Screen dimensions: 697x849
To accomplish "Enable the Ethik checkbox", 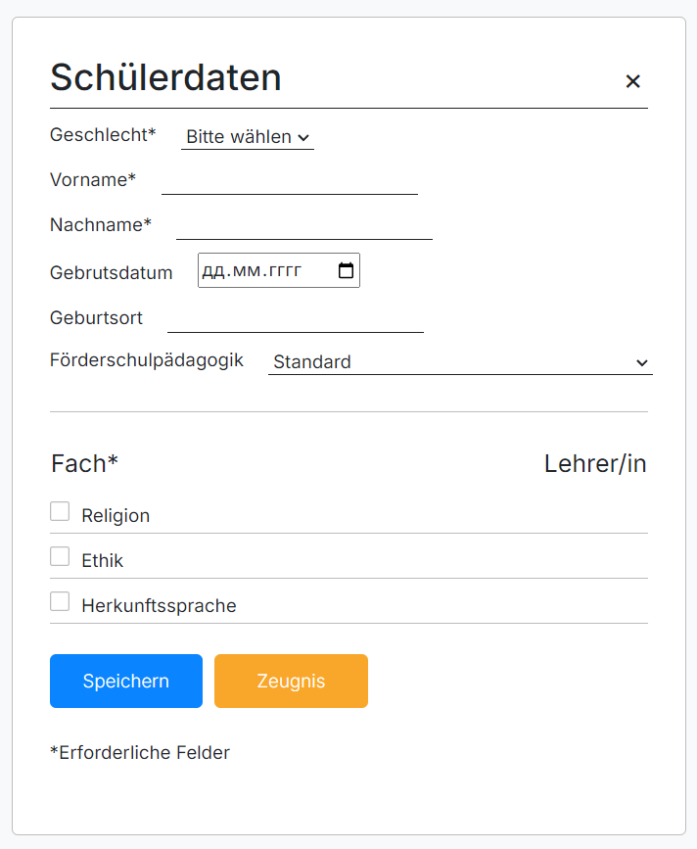I will tap(60, 556).
